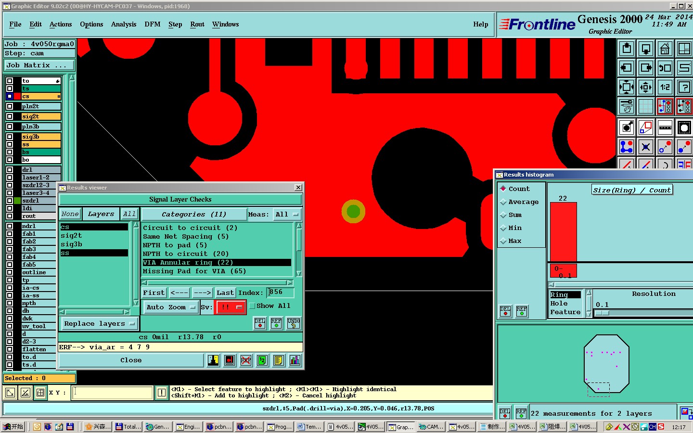Screen dimensions: 693x433
Task: Toggle visibility box for layer pln2t
Action: coord(10,106)
